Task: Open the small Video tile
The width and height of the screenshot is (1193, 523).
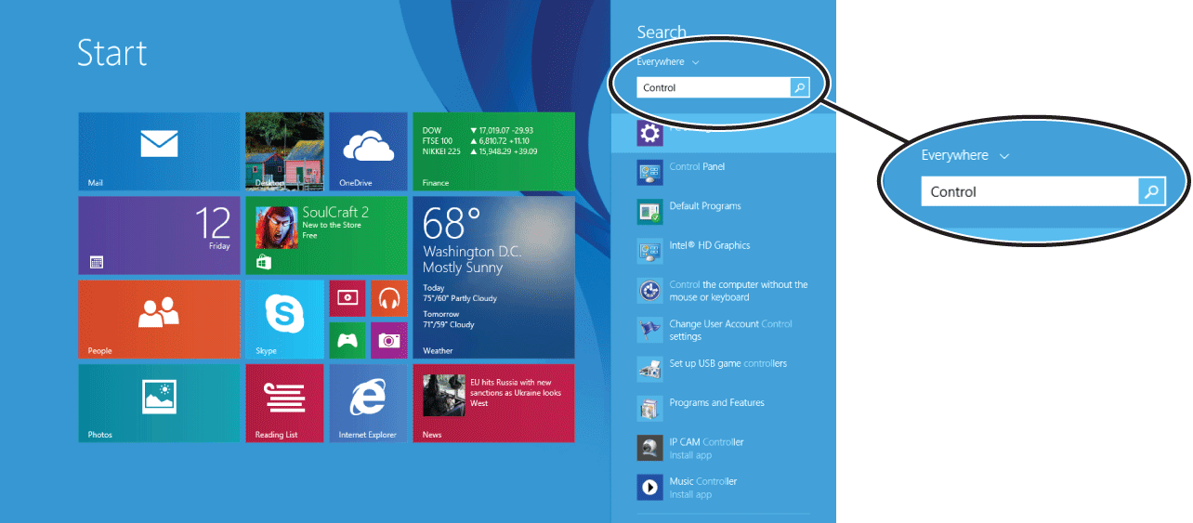Action: 347,298
